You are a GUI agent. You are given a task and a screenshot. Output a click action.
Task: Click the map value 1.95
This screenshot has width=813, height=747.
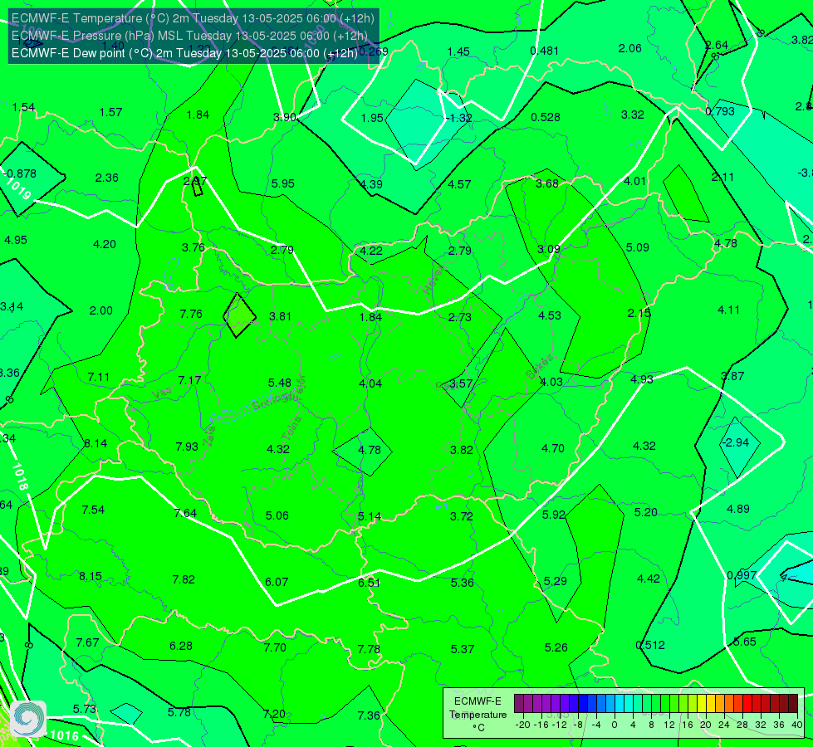(372, 118)
